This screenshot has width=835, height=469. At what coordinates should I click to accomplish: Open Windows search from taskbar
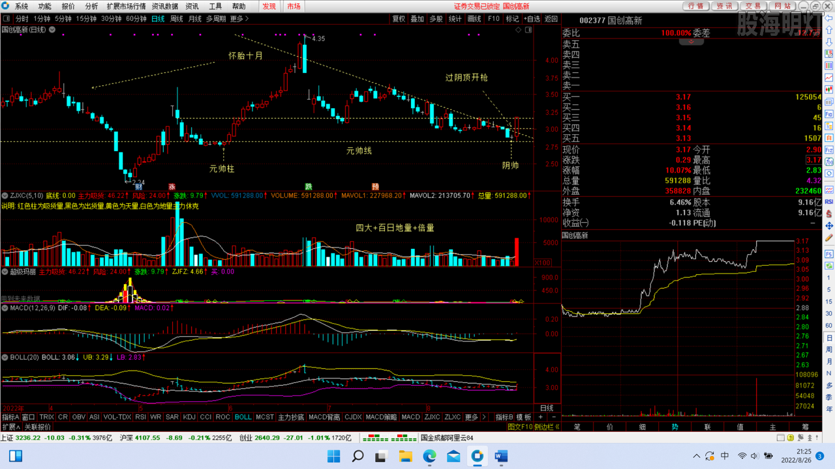(357, 455)
